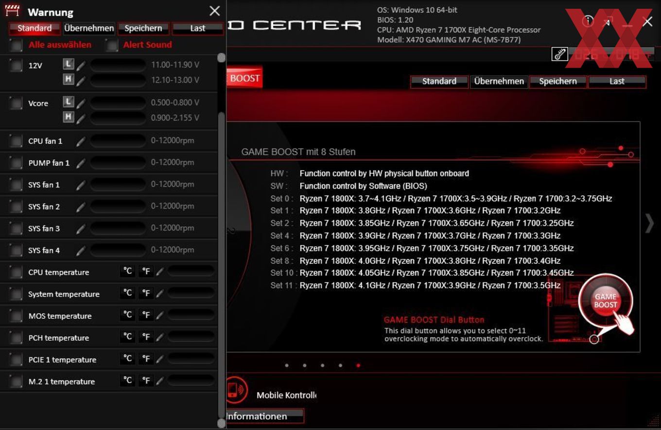Click pencil icon for SYS fan 2
This screenshot has height=430, width=661.
[x=81, y=206]
